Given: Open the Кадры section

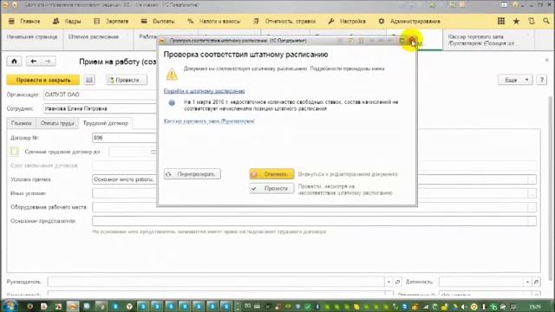Looking at the screenshot, I should coord(67,21).
